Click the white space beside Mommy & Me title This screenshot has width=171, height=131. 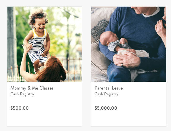click(x=68, y=88)
